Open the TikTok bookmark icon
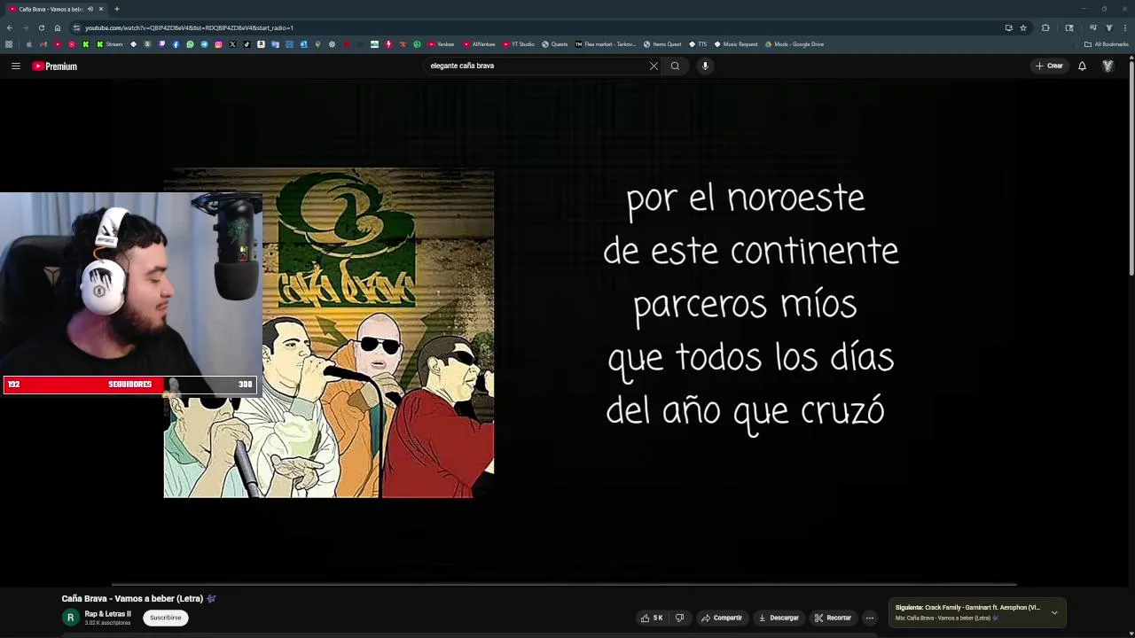 [247, 44]
